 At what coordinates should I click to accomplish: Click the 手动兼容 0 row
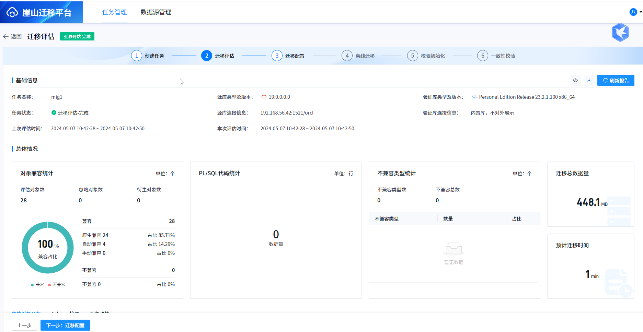coord(128,253)
